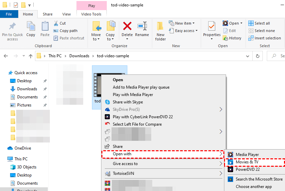Click the Refresh address bar icon
Image resolution: width=285 pixels, height=191 pixels.
tap(258, 56)
